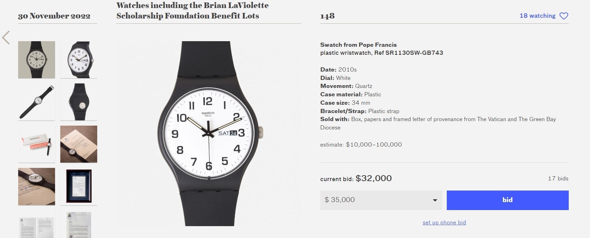
Task: Show the Swatch box packaging thumbnail
Action: 37,144
